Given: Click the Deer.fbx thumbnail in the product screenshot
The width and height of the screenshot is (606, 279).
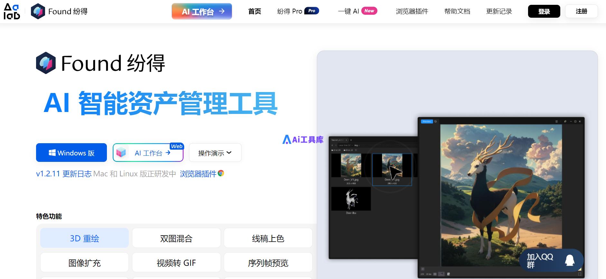Looking at the screenshot, I should (351, 199).
